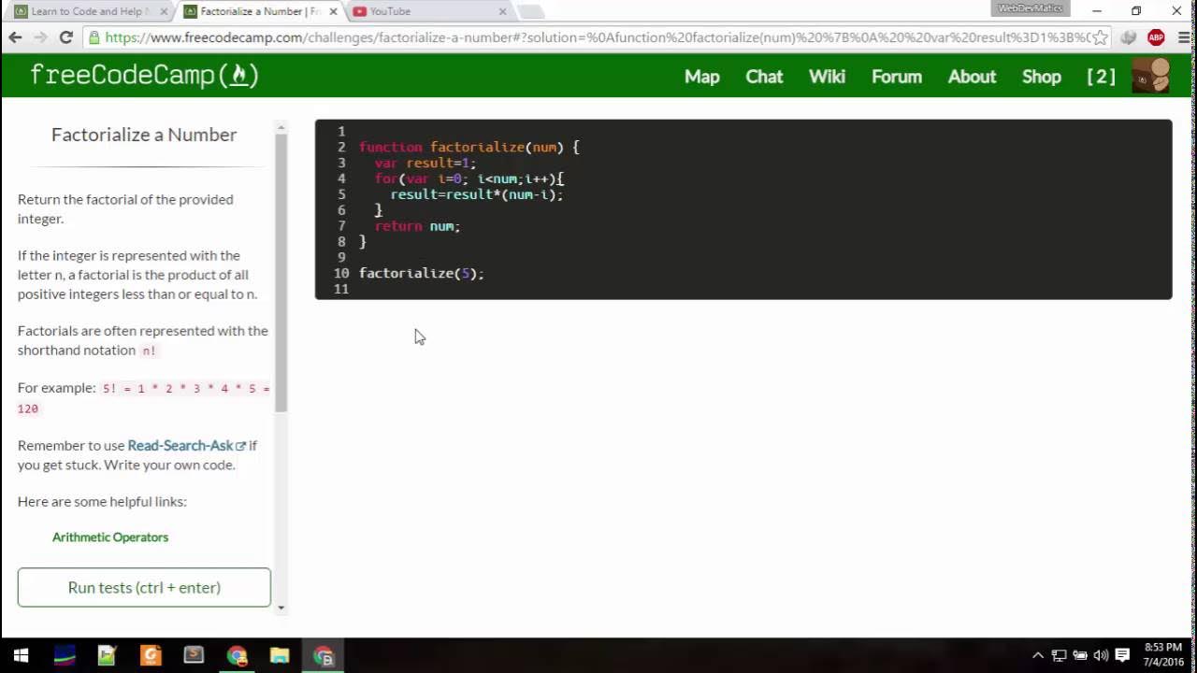Open the Map navigation link
Screen dimensions: 1197x673
tap(701, 77)
